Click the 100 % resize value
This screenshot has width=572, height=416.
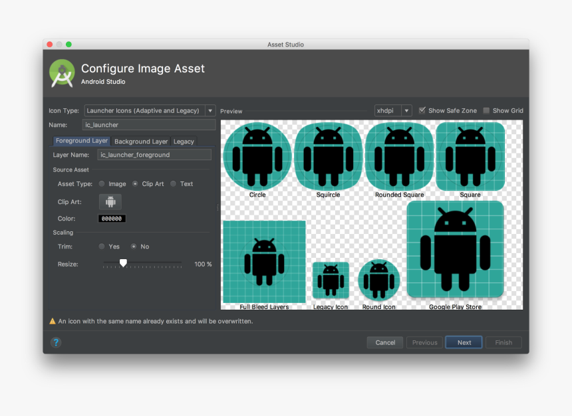pyautogui.click(x=203, y=264)
